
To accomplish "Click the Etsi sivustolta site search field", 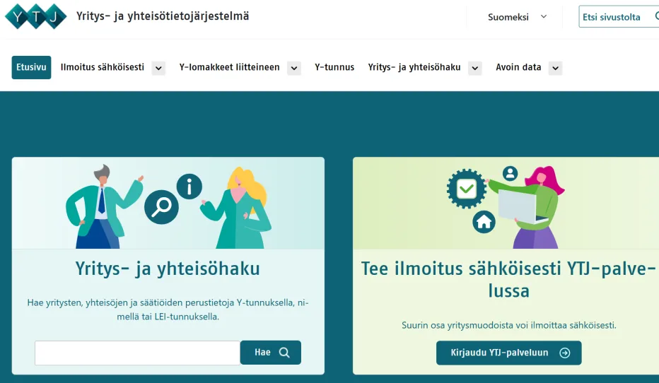I will click(x=614, y=17).
